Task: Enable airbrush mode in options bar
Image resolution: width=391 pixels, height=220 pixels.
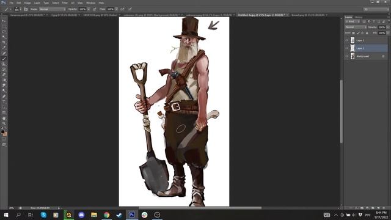Action: point(122,9)
